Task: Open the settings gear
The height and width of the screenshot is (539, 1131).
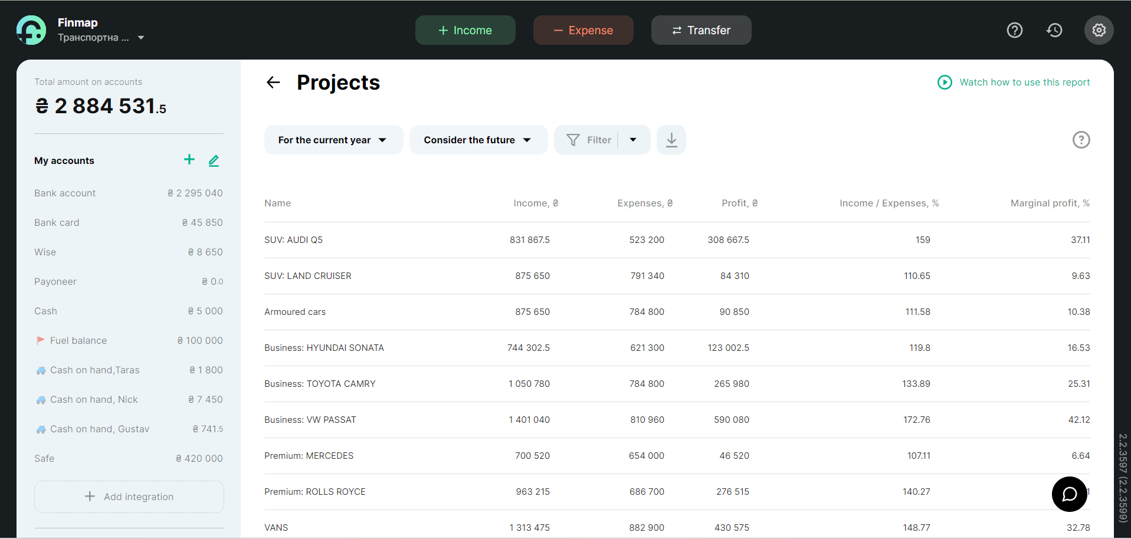Action: 1099,30
